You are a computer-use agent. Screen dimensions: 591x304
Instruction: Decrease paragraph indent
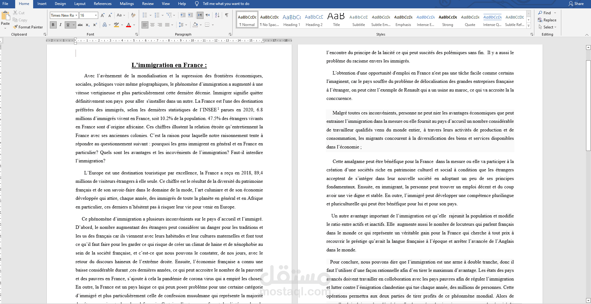click(x=183, y=15)
